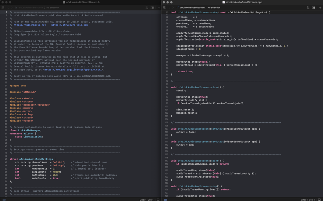
Task: Click 'sink.reset();' line
Action: [x=185, y=110]
